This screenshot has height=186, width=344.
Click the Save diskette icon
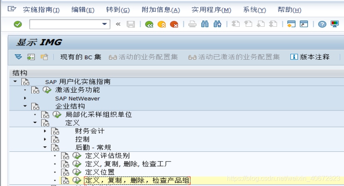click(131, 24)
